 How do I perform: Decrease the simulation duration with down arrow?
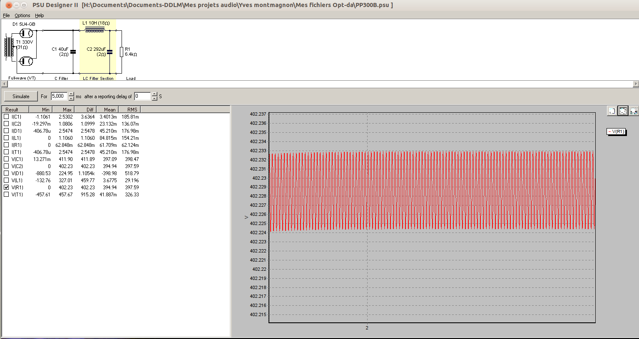coord(71,99)
